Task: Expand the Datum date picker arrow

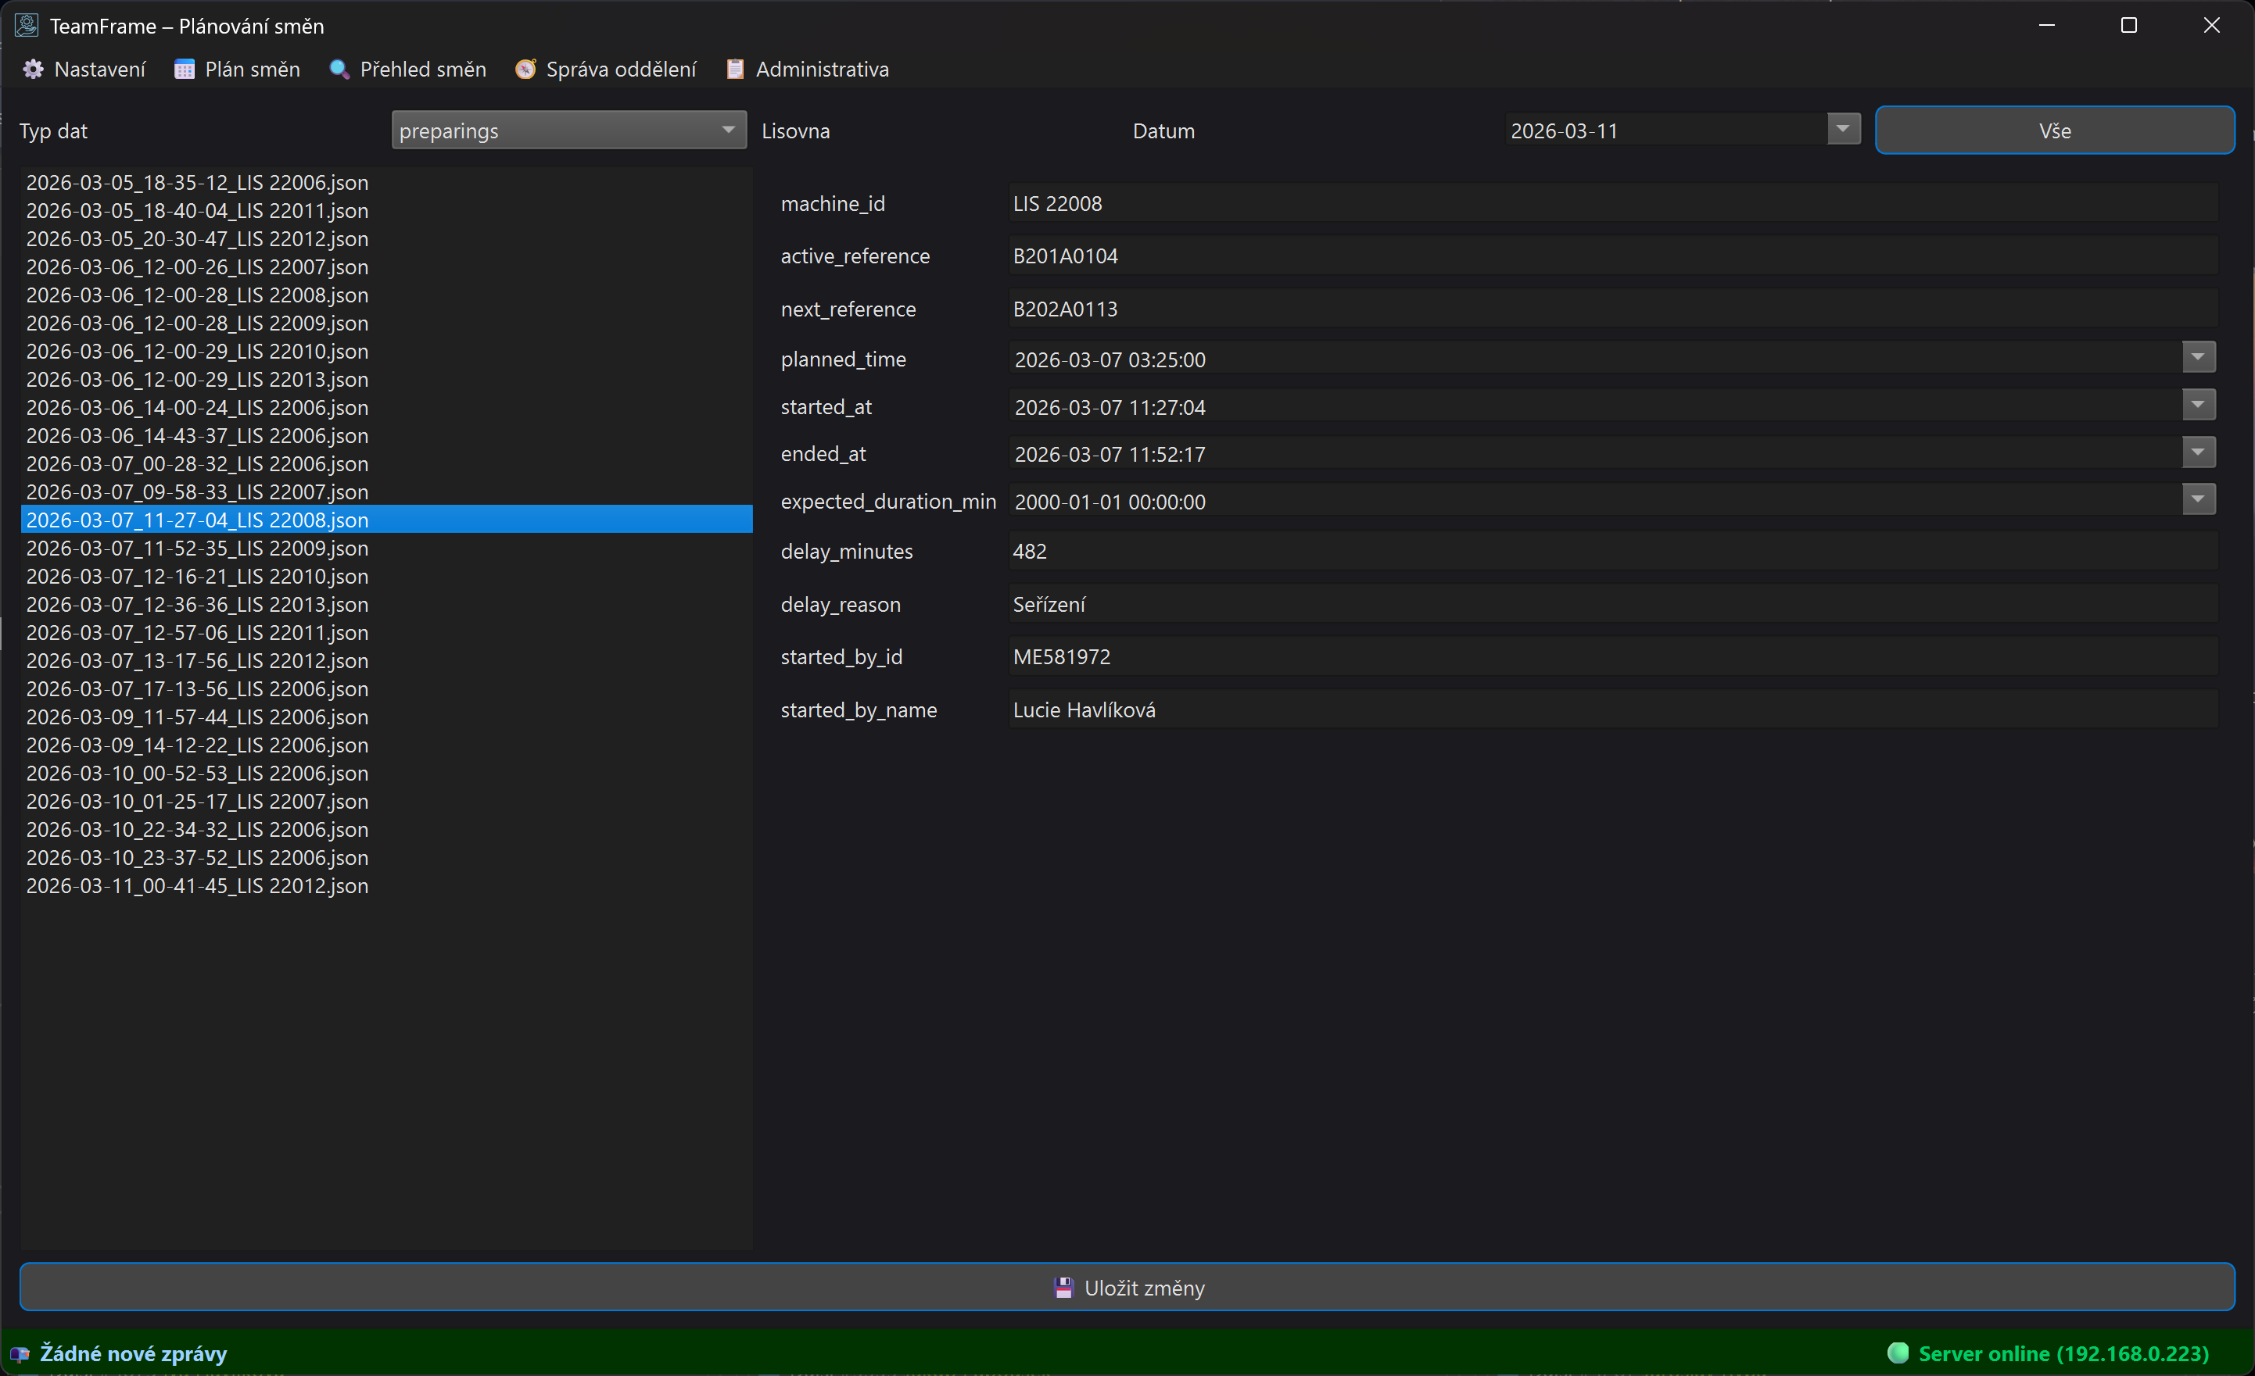Action: click(1842, 129)
